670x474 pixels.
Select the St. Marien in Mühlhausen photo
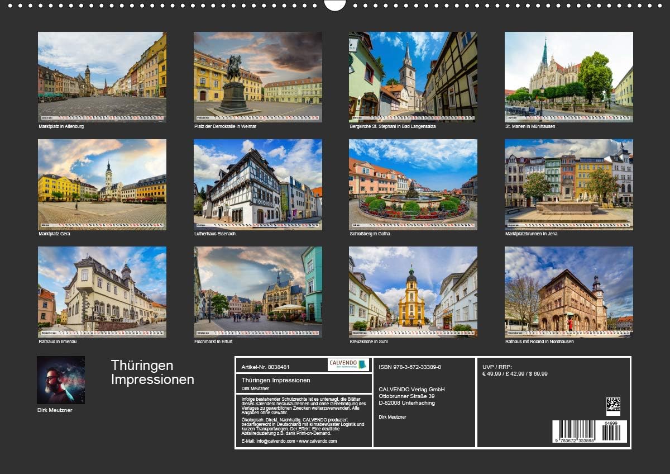tap(568, 77)
